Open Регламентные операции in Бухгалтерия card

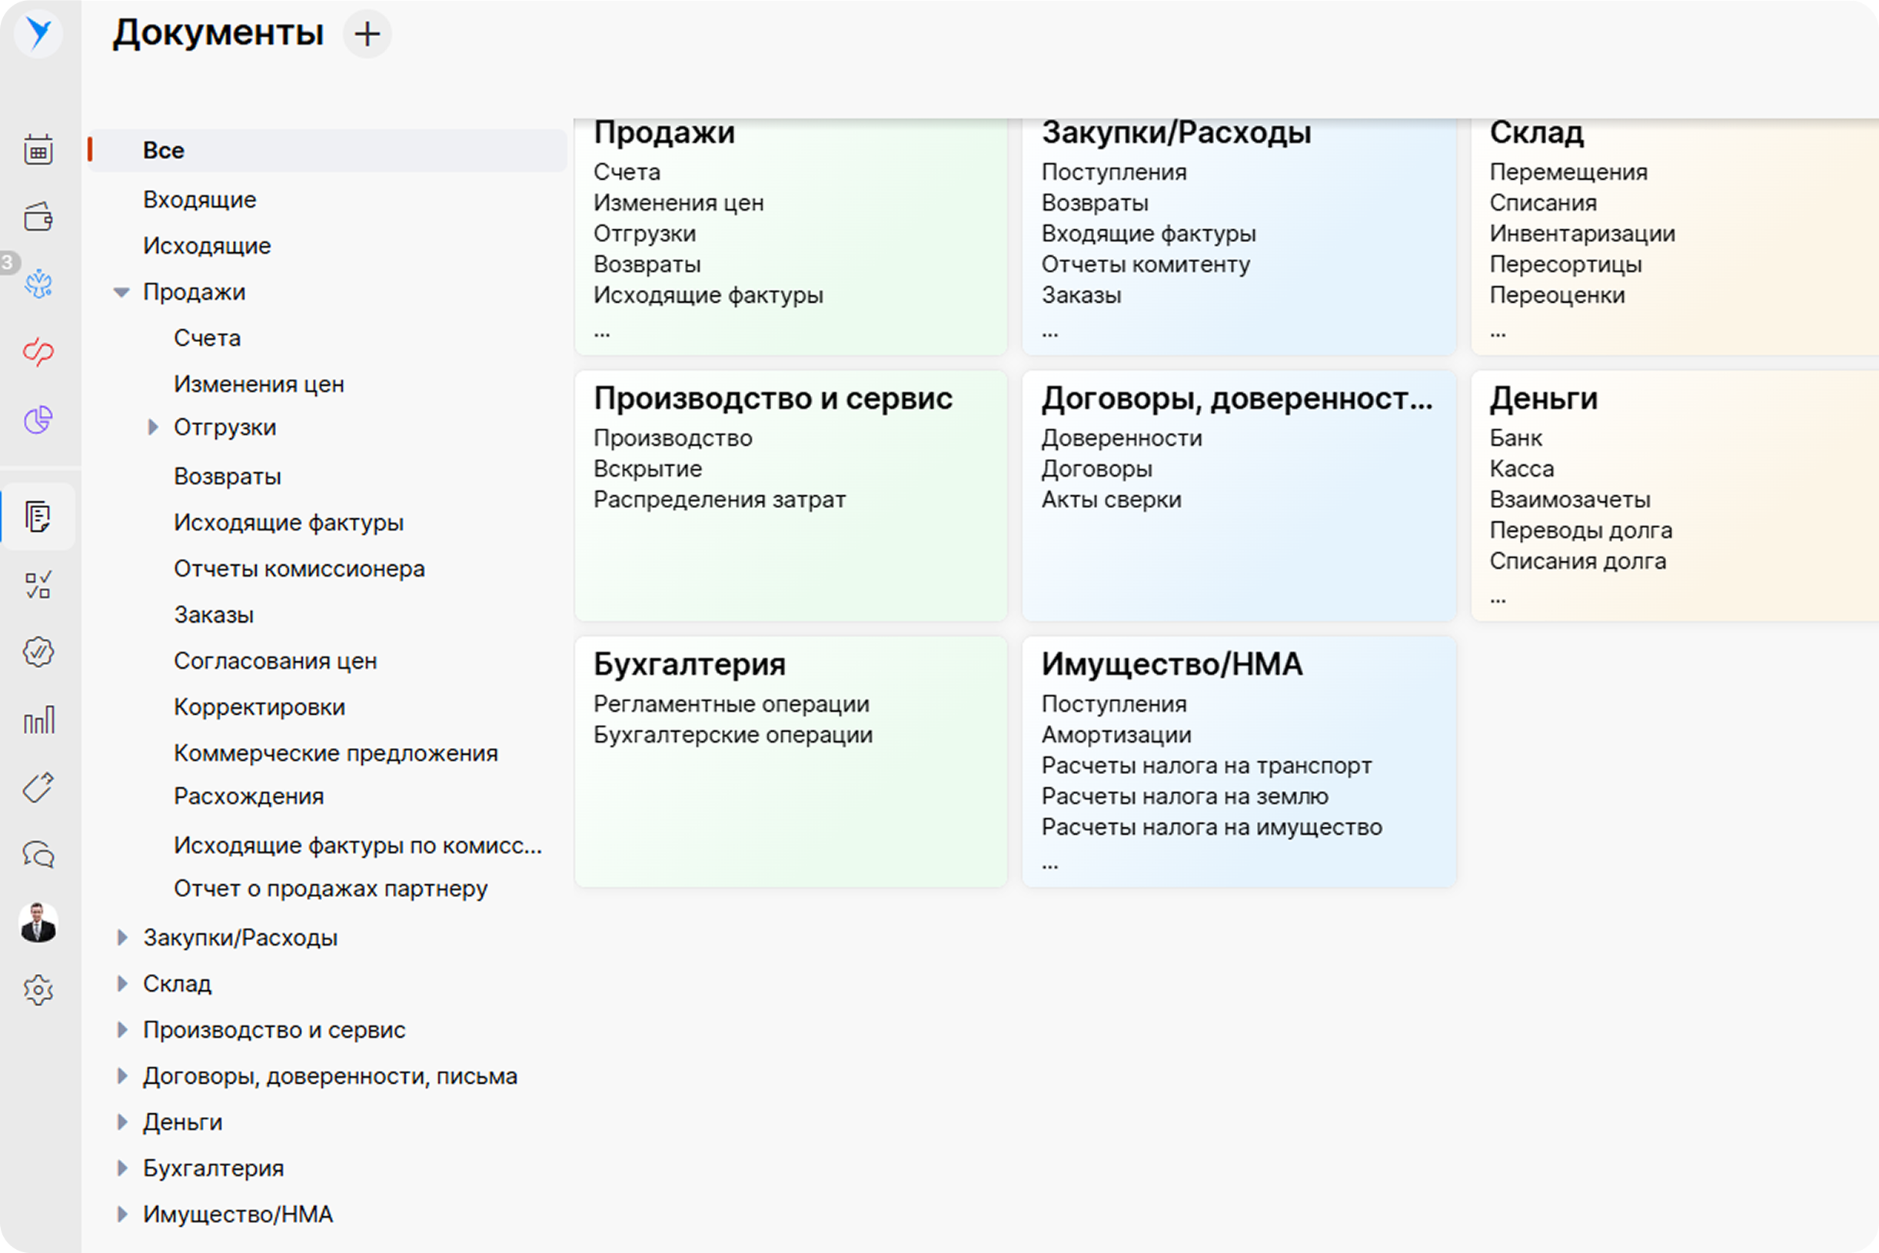(x=730, y=704)
